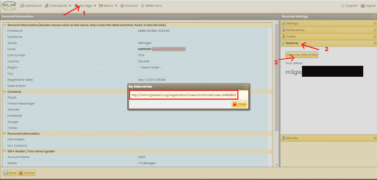Screen dimensions: 377x180
Task: Select the Status value Manager
Action: [145, 43]
